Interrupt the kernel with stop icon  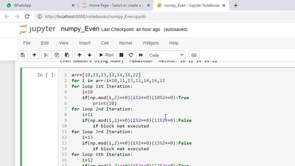coord(121,55)
